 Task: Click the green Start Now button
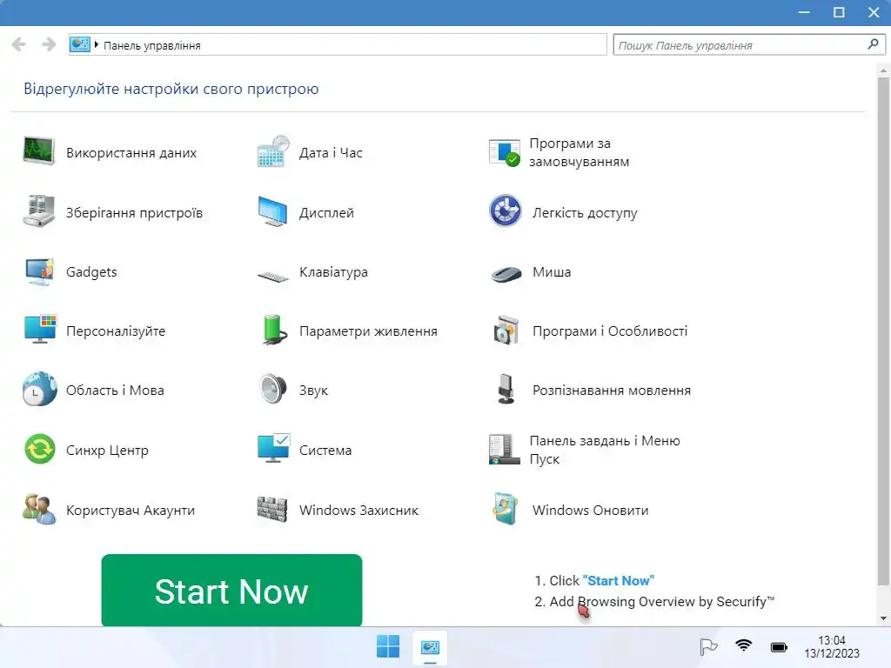[231, 591]
